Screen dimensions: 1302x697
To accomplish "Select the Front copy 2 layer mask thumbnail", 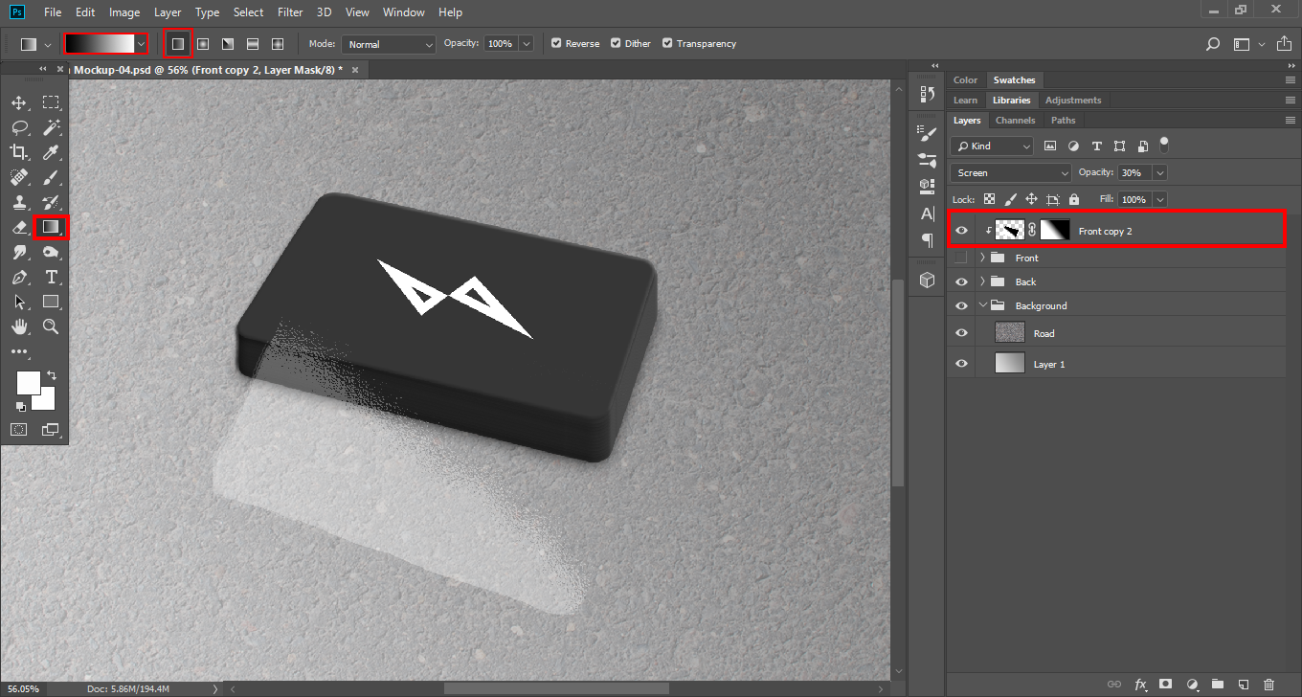I will (x=1055, y=230).
